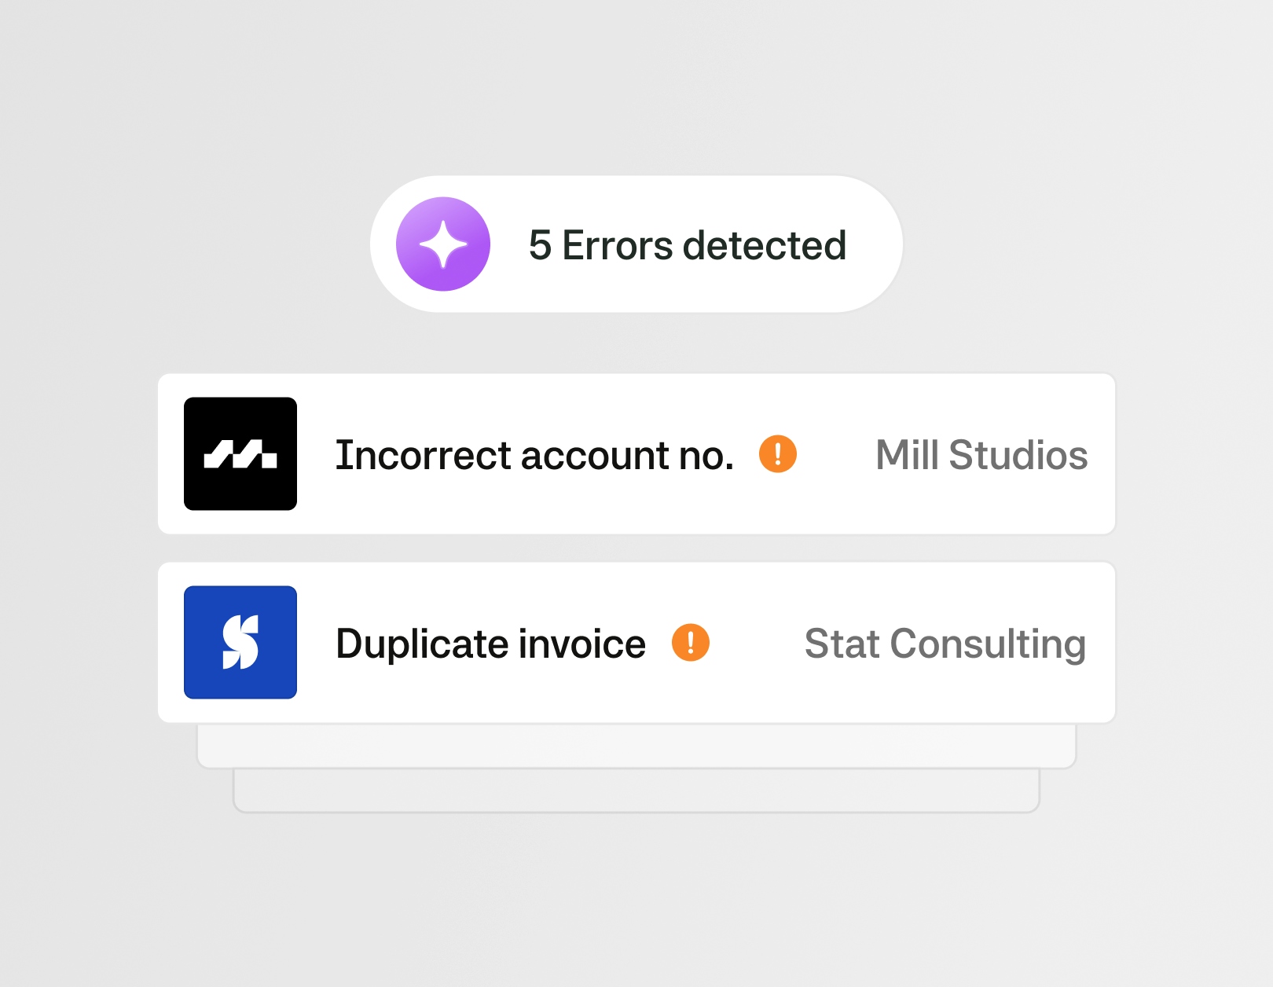Click the 'Incorrect account no.' error label
This screenshot has height=987, width=1273.
[534, 455]
